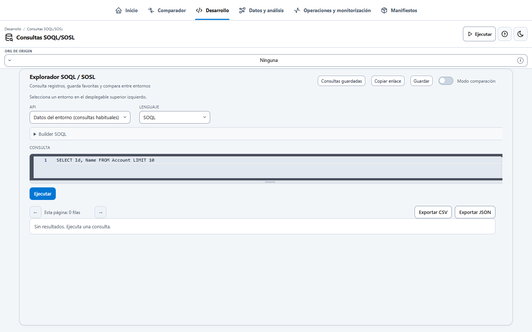Click the 'Esta página: 0 filas' text

[x=62, y=212]
